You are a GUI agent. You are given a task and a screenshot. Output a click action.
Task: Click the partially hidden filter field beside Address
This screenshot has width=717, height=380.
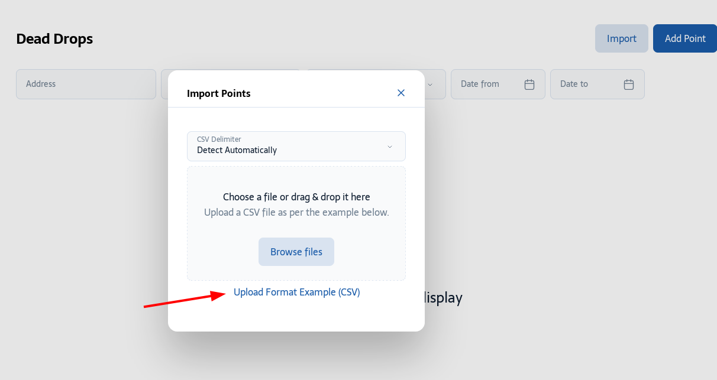click(x=164, y=84)
